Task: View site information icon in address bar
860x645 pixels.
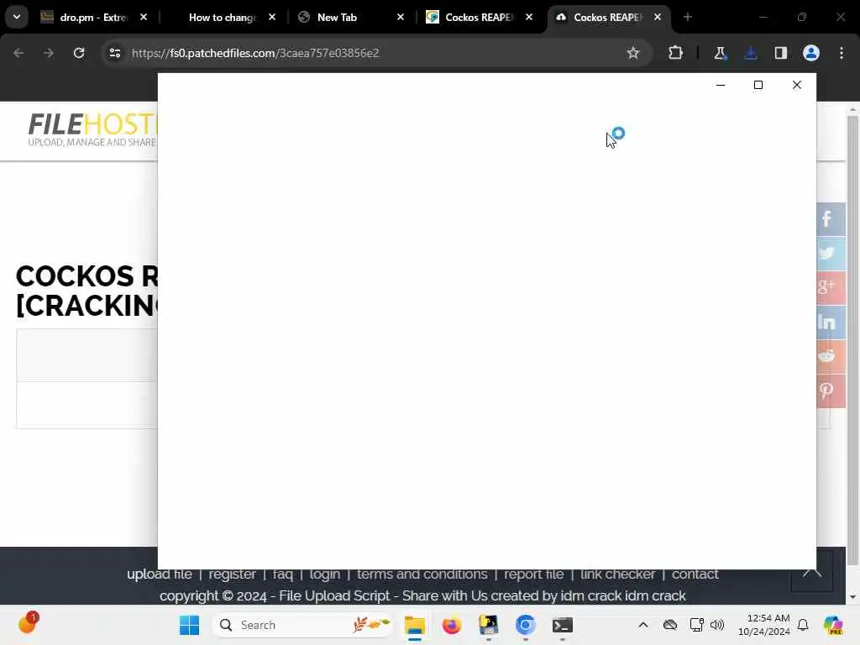Action: pos(114,53)
